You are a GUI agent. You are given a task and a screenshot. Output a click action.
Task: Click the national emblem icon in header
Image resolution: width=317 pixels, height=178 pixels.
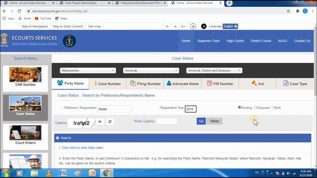[x=4, y=40]
